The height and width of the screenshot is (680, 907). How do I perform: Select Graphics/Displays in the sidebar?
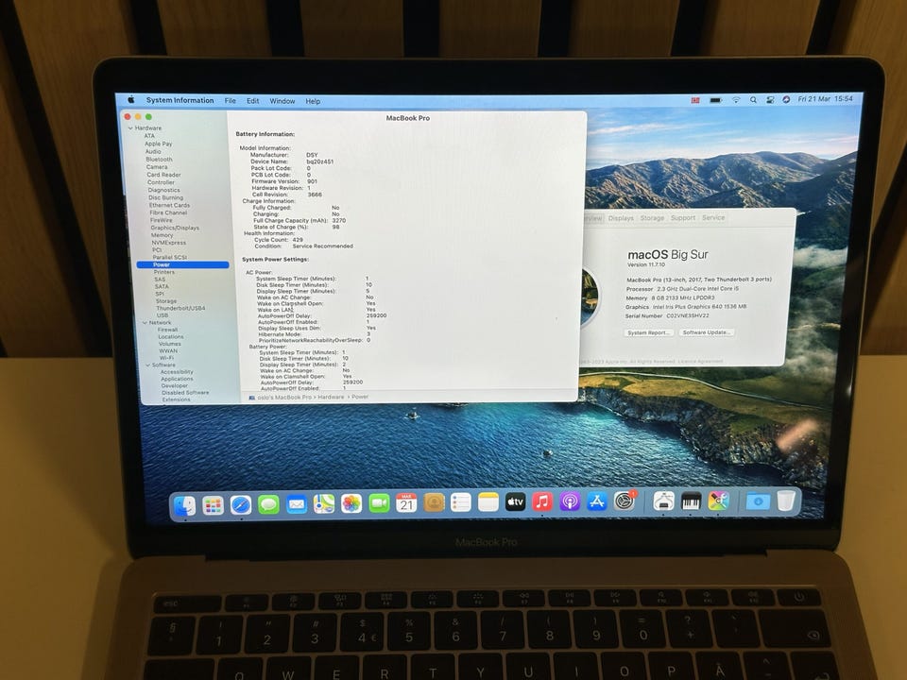(175, 228)
